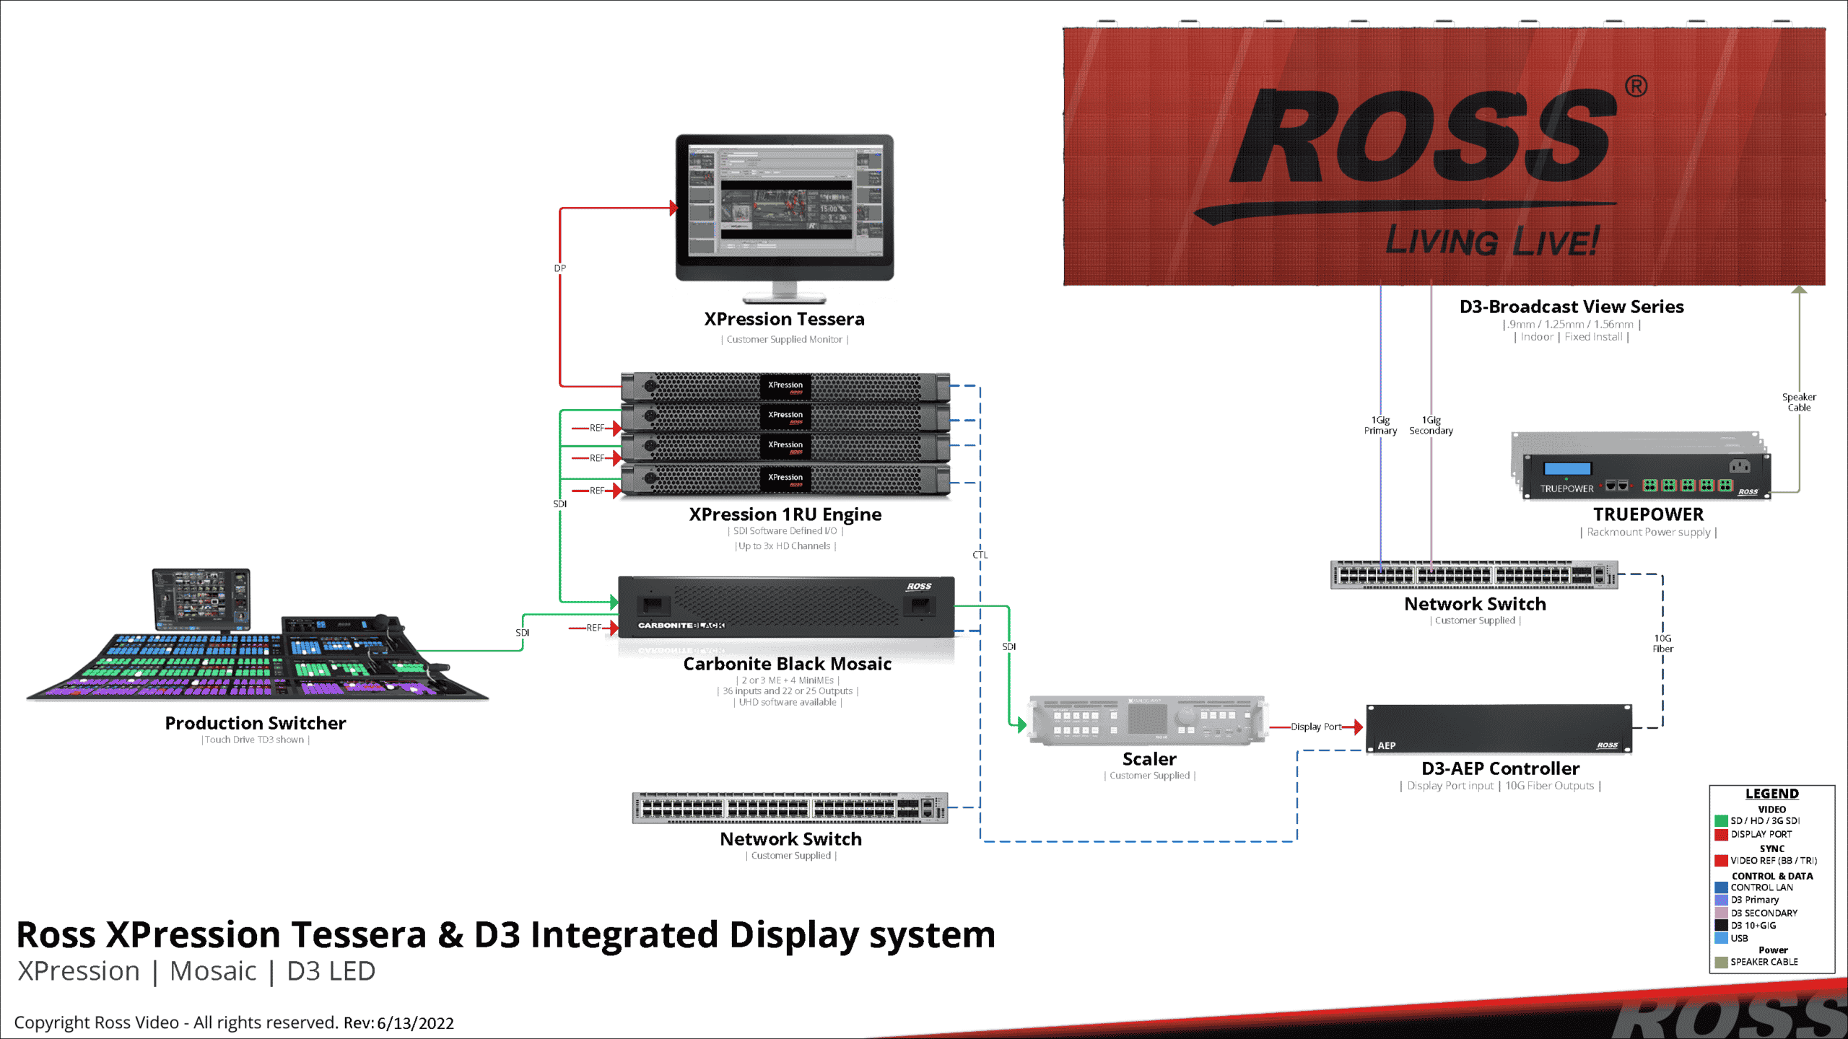This screenshot has width=1848, height=1039.
Task: Click the light blue USB legend swatch
Action: [x=1722, y=938]
